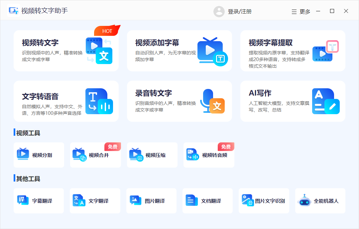This screenshot has height=229, width=359.
Task: Launch 全能机器人 tool label
Action: pyautogui.click(x=326, y=201)
